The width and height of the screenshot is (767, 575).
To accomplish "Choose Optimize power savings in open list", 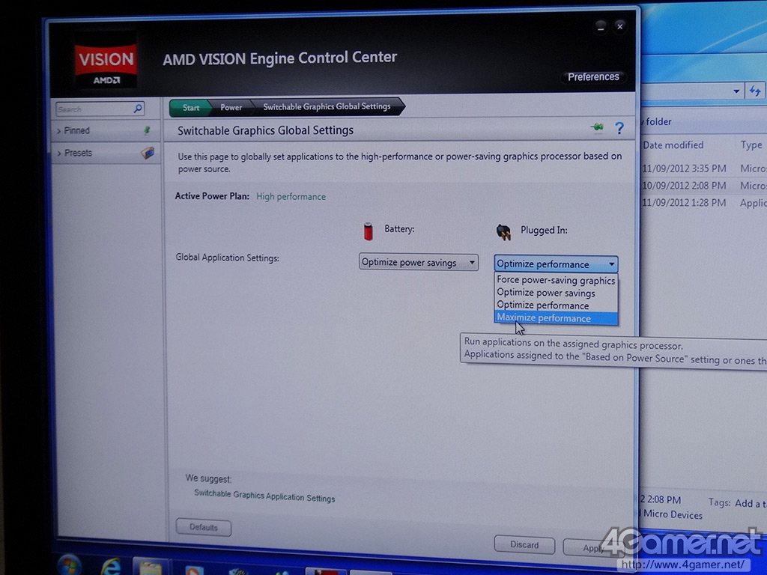I will click(x=556, y=293).
